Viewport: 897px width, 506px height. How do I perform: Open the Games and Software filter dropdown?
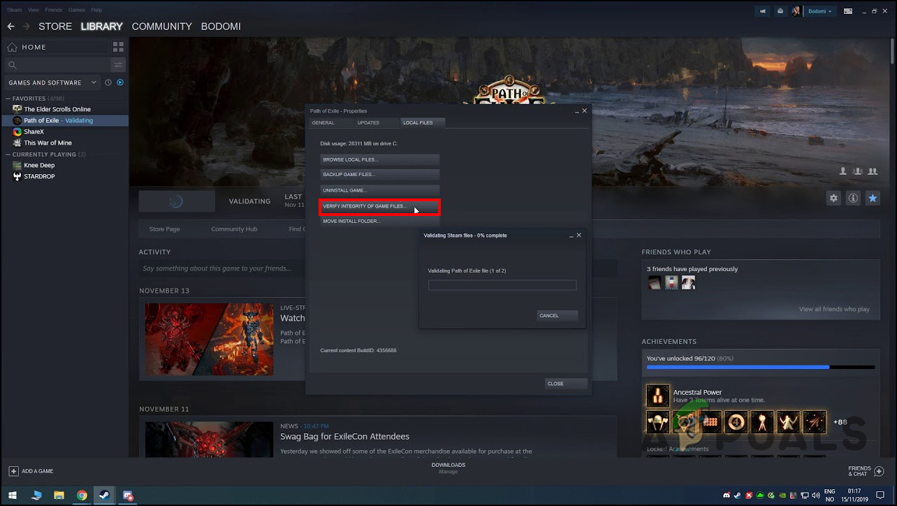coord(54,82)
